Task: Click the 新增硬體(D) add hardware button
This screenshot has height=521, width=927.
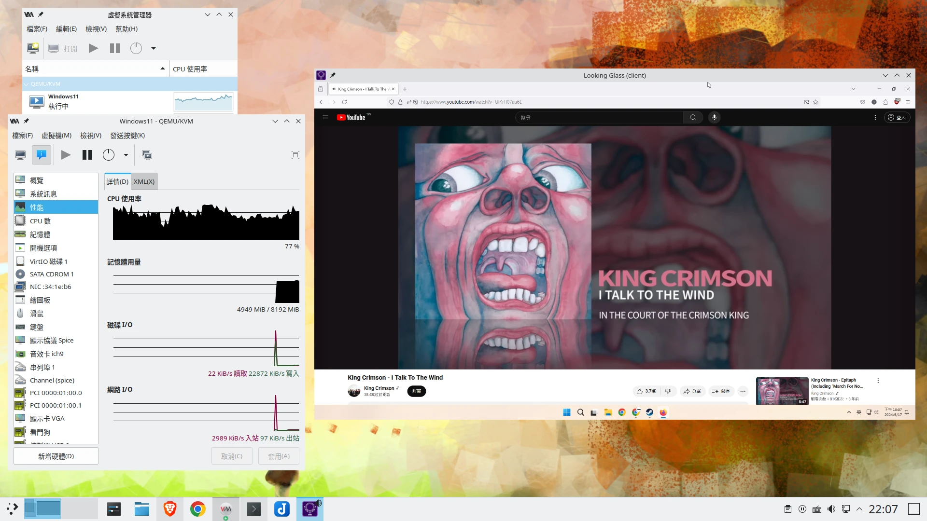Action: pyautogui.click(x=56, y=456)
